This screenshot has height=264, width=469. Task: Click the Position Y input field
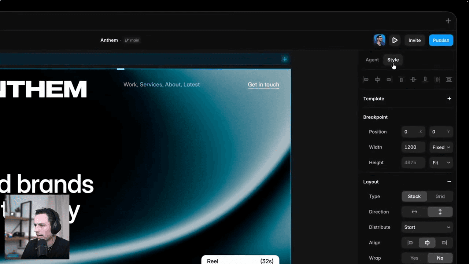pyautogui.click(x=441, y=132)
